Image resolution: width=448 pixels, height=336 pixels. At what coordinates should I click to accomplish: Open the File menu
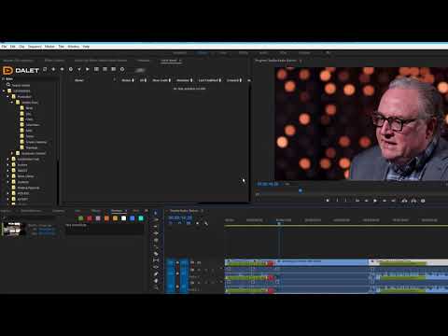click(4, 47)
